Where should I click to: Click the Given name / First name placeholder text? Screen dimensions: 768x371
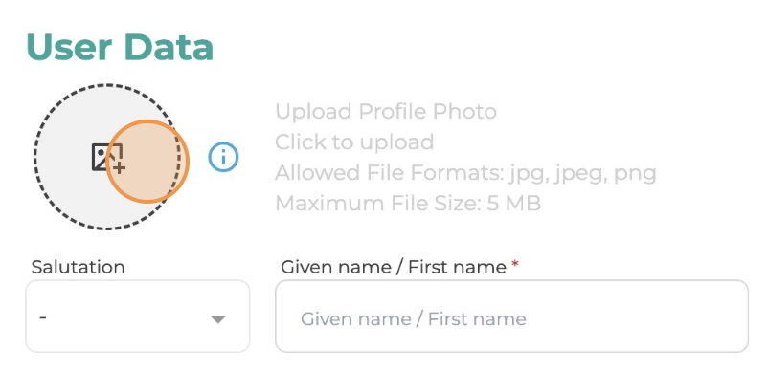point(414,319)
